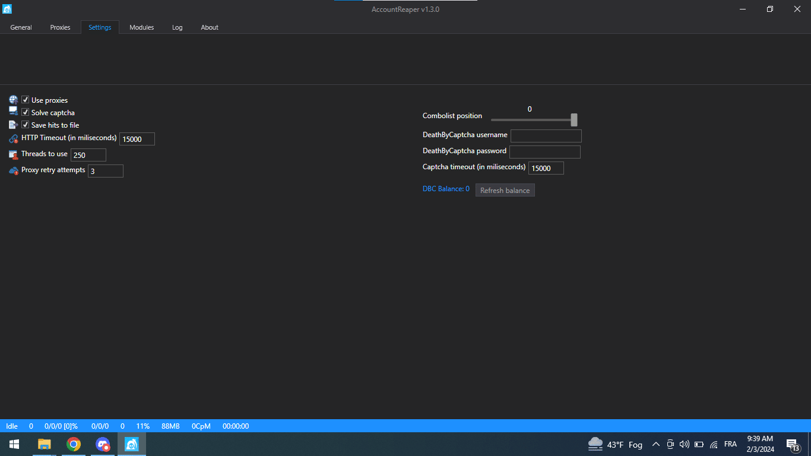The image size is (811, 456).
Task: Click the "Combolist position" label
Action: [x=452, y=116]
